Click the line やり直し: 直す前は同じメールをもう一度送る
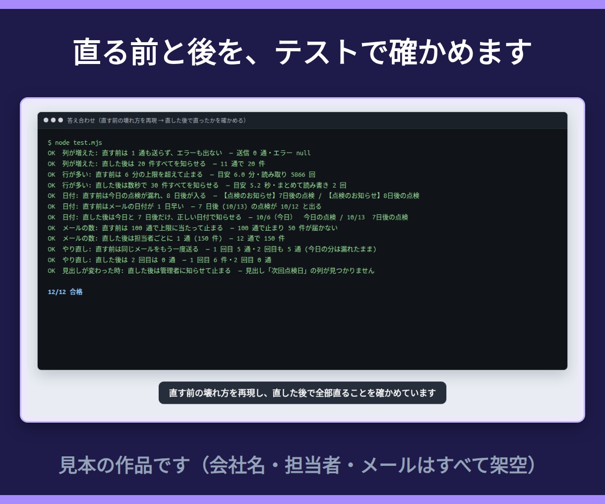605x504 pixels. click(212, 250)
